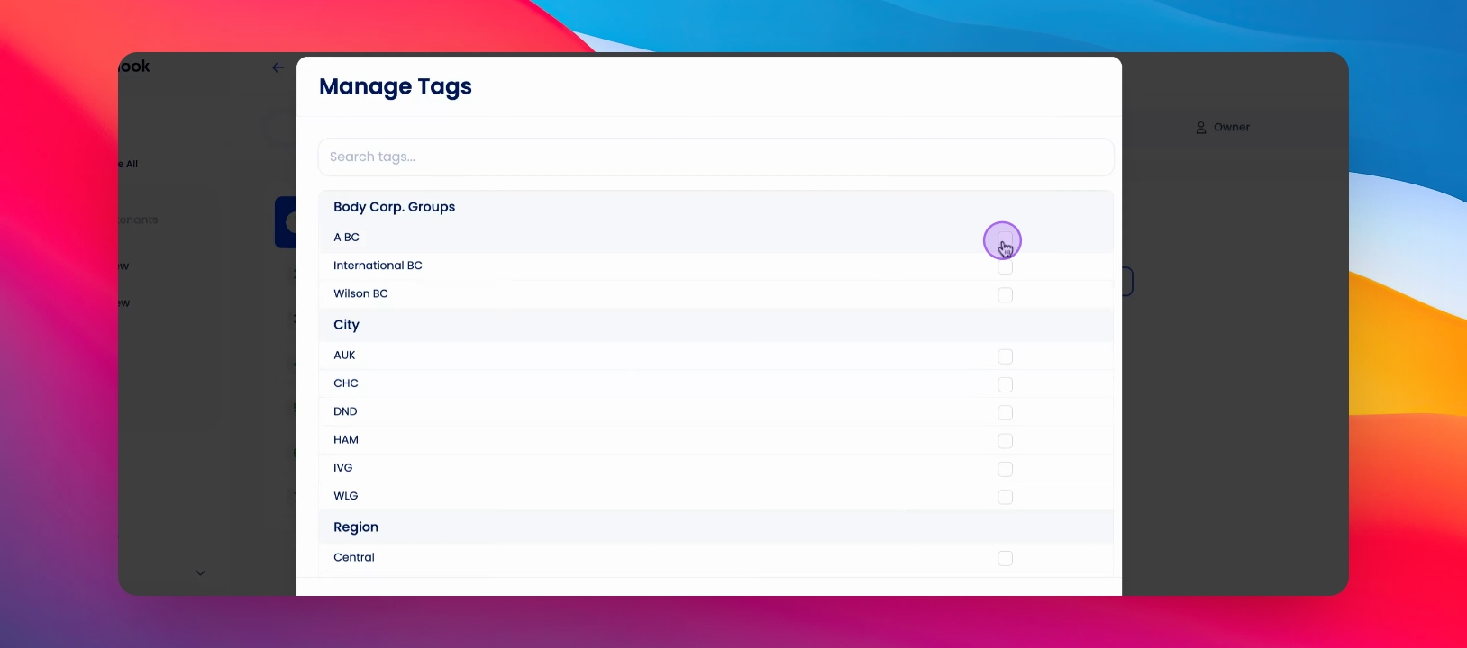Enable the AUK city tag checkbox
This screenshot has width=1467, height=648.
point(1006,356)
